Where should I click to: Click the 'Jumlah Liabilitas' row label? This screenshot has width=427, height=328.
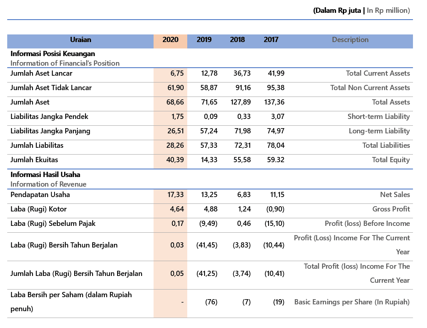(37, 145)
